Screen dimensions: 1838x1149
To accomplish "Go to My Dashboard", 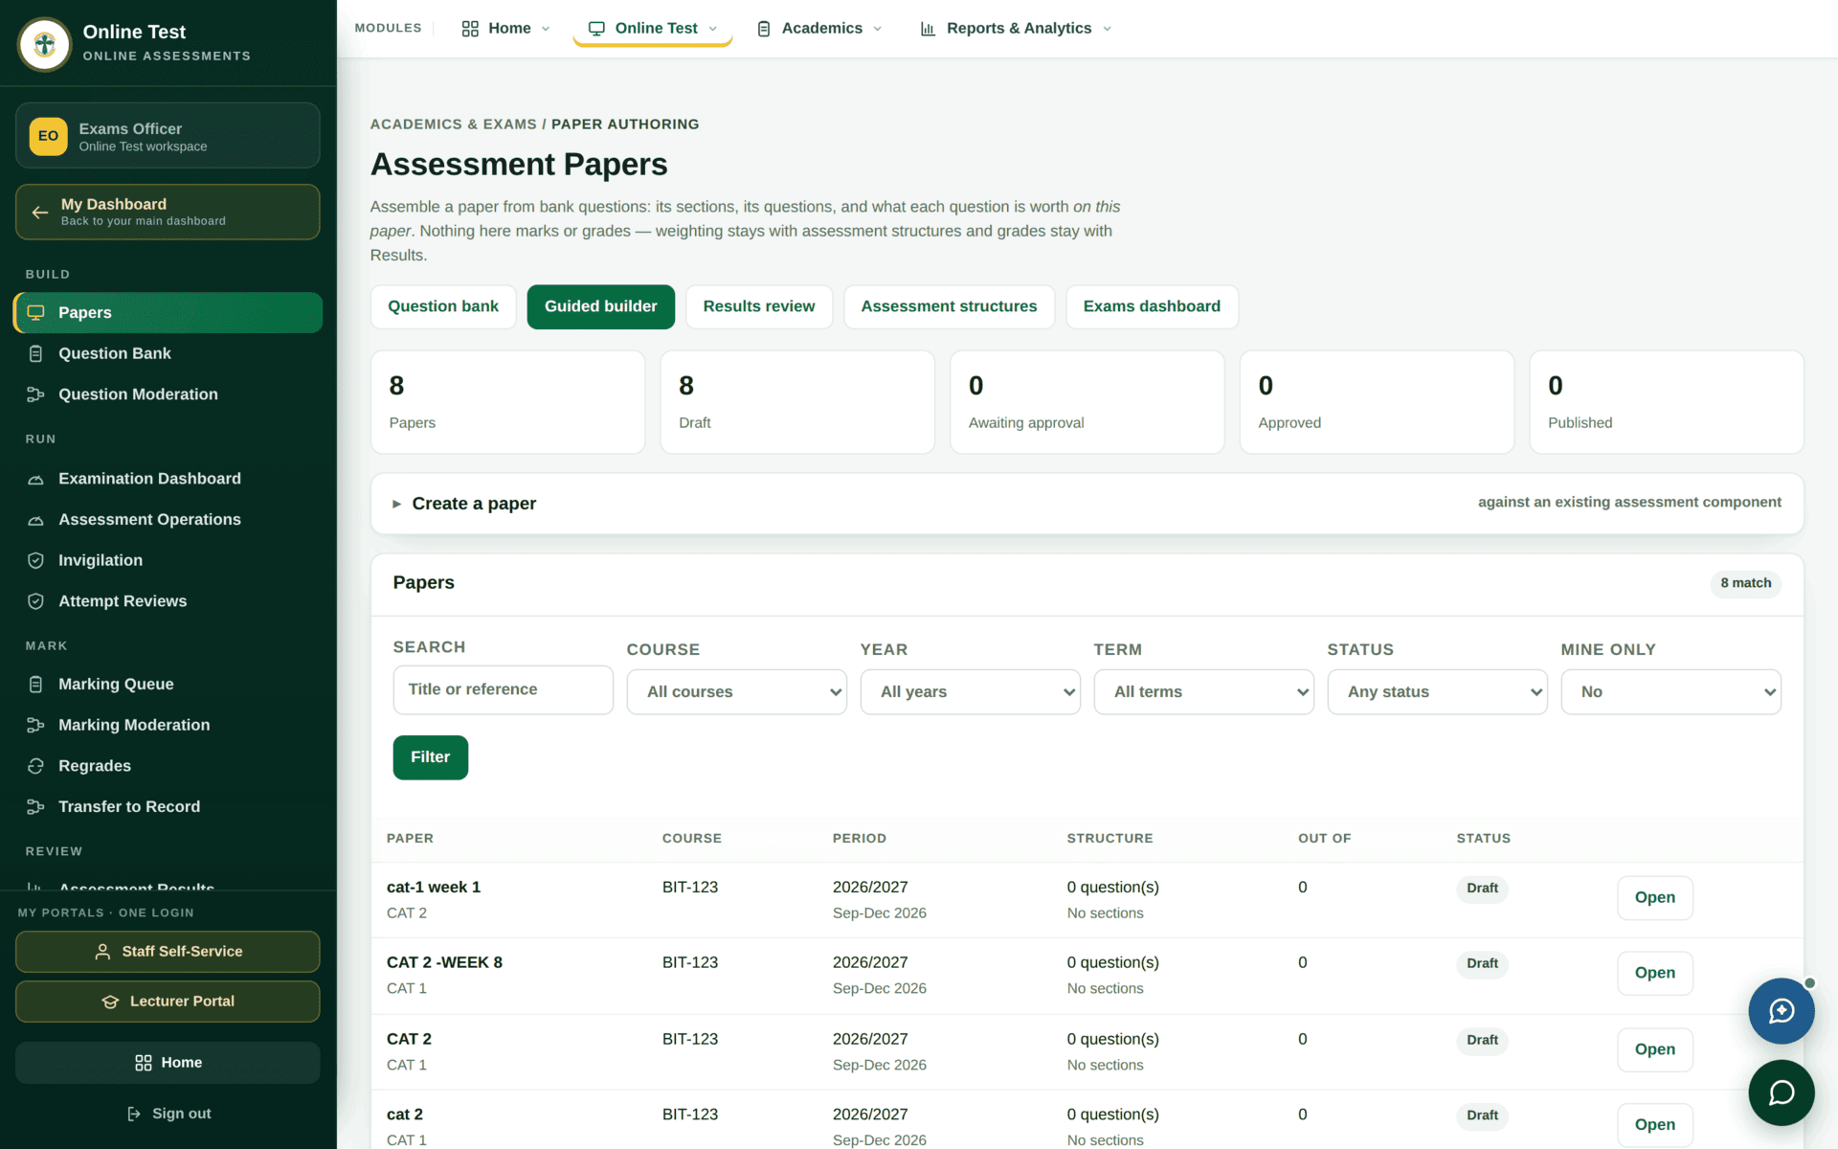I will tap(168, 212).
